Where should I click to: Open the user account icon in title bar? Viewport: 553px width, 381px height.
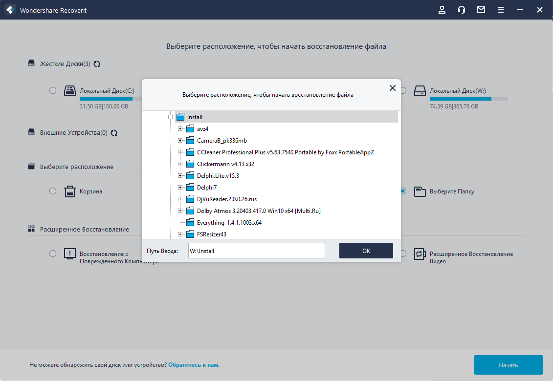(442, 10)
